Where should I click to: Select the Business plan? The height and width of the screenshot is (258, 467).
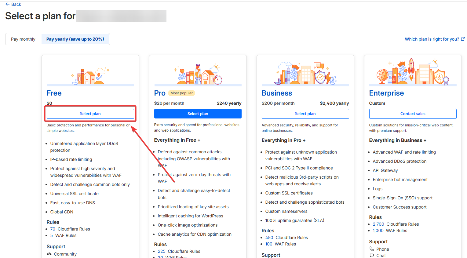pyautogui.click(x=305, y=114)
